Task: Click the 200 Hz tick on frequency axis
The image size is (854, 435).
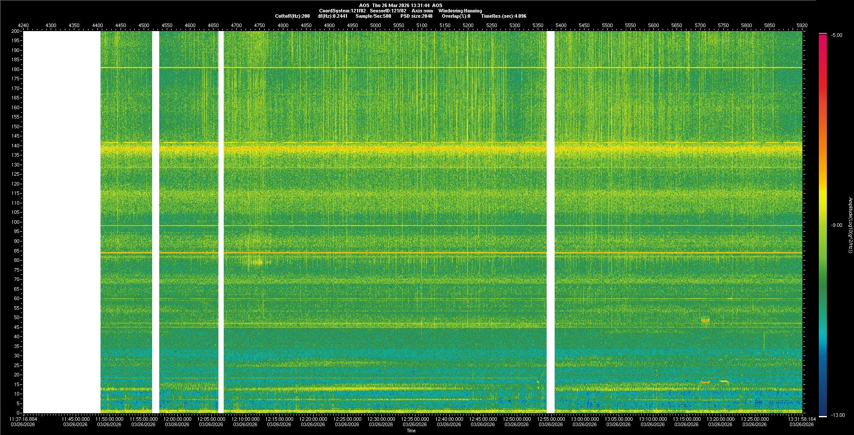Action: tap(16, 31)
